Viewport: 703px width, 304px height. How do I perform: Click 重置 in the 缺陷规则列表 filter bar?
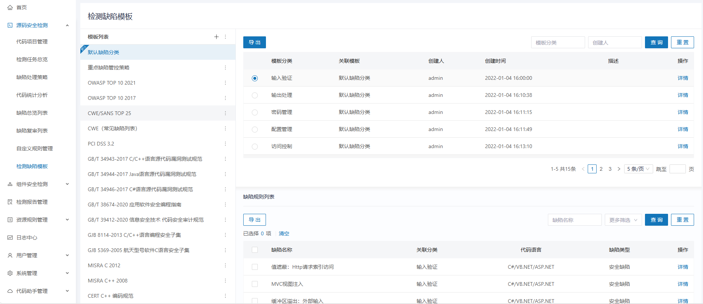point(683,220)
